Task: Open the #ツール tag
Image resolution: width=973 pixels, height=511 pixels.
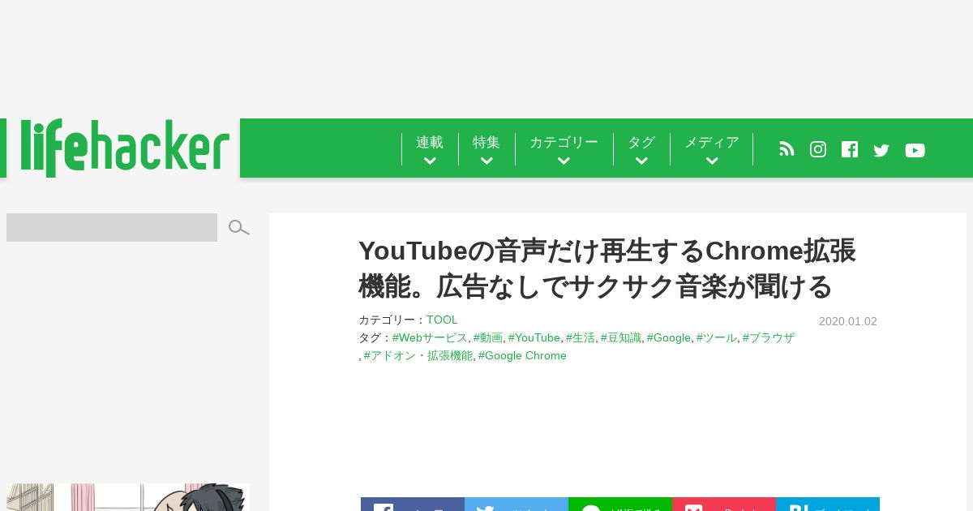Action: click(x=716, y=338)
